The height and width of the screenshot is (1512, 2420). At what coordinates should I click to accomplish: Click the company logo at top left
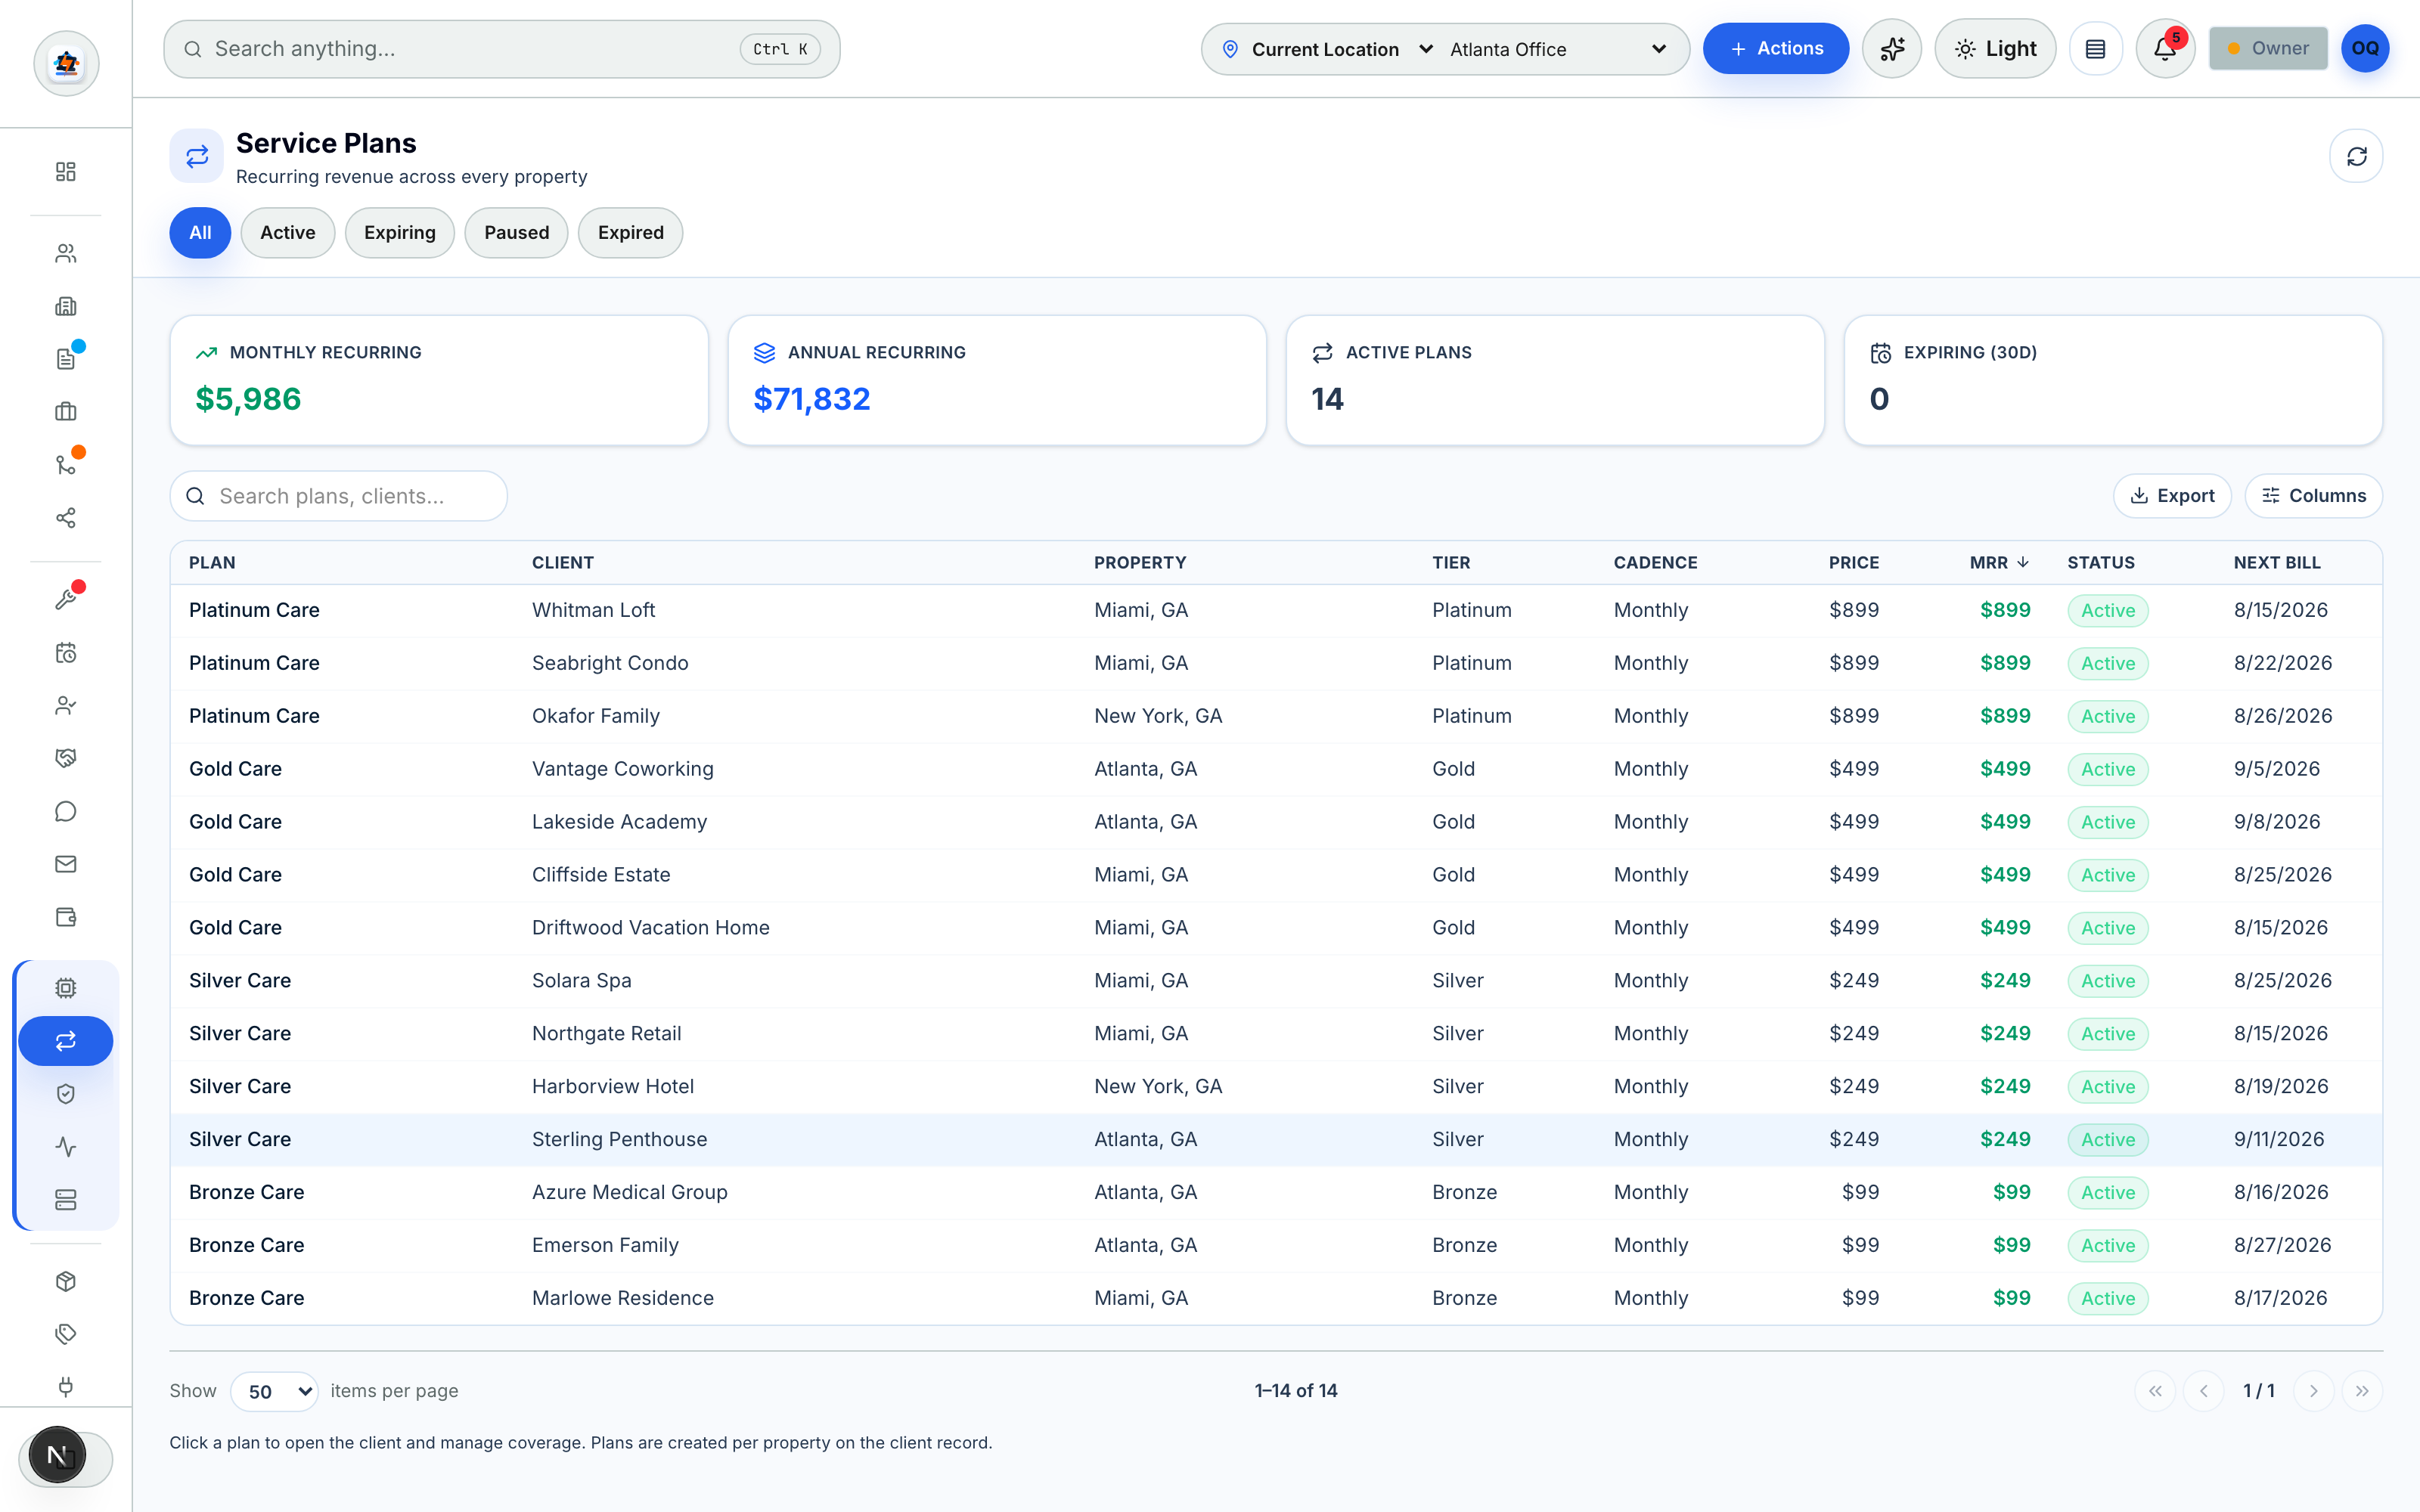click(66, 63)
